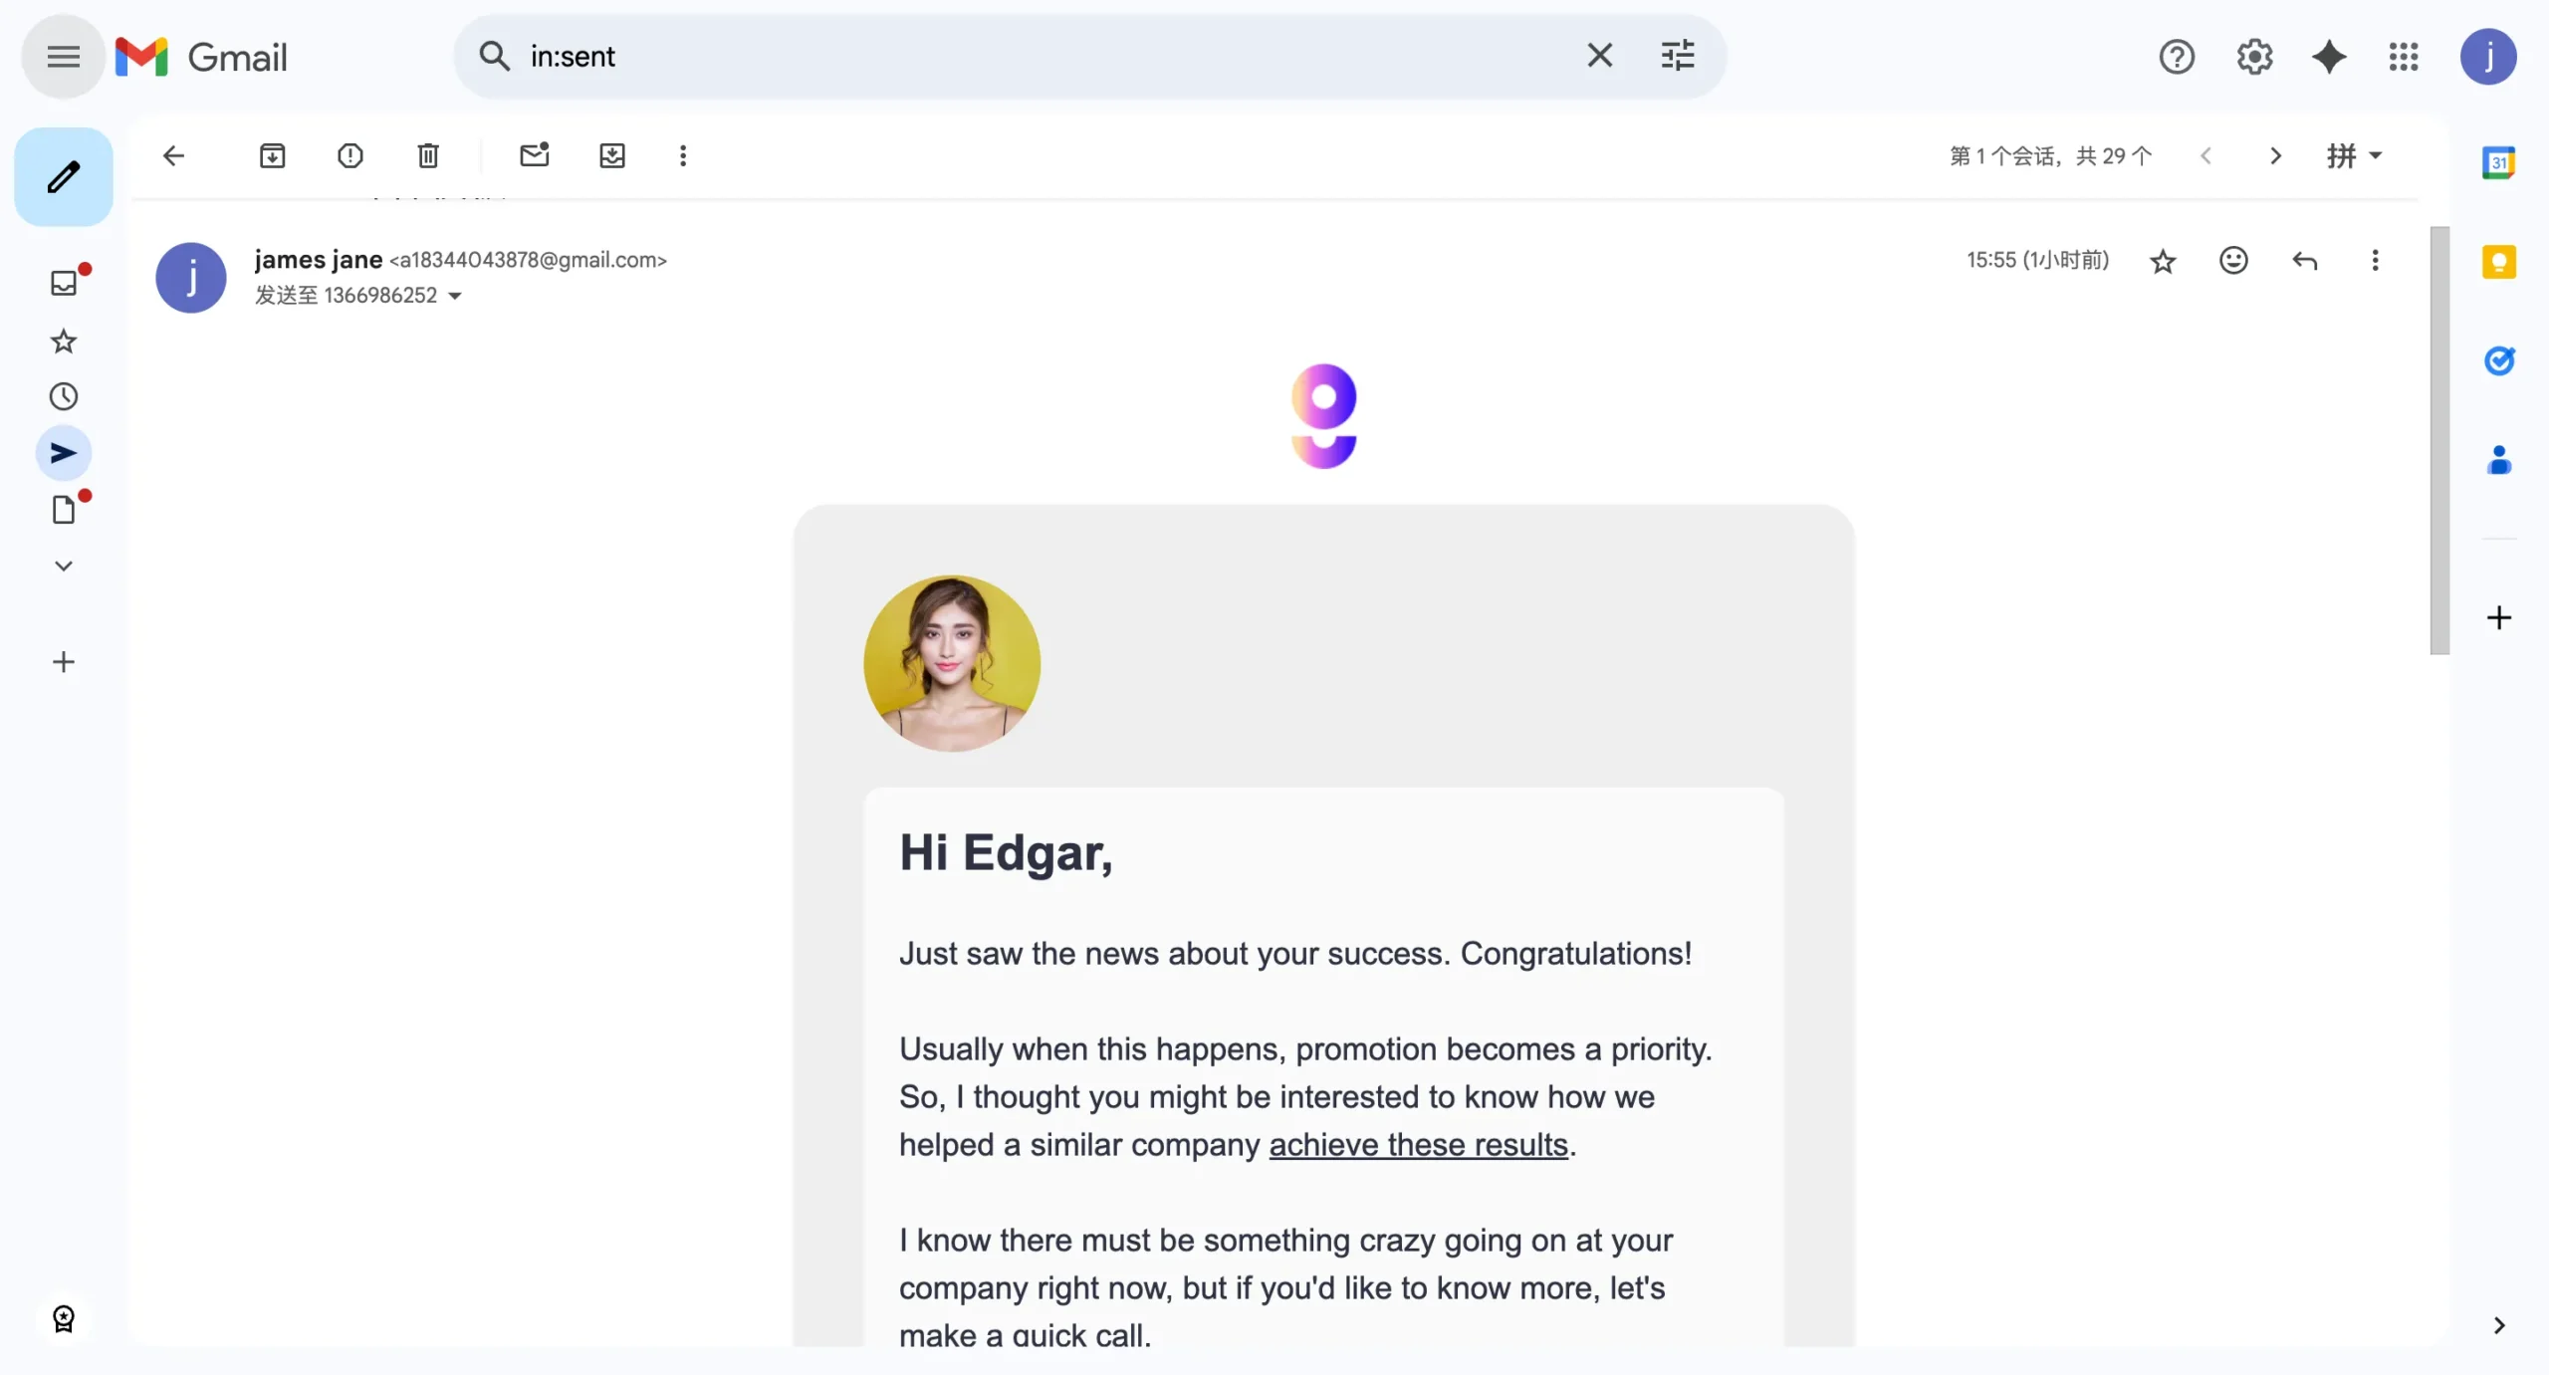Open the 'achieve these results' link

(1418, 1145)
